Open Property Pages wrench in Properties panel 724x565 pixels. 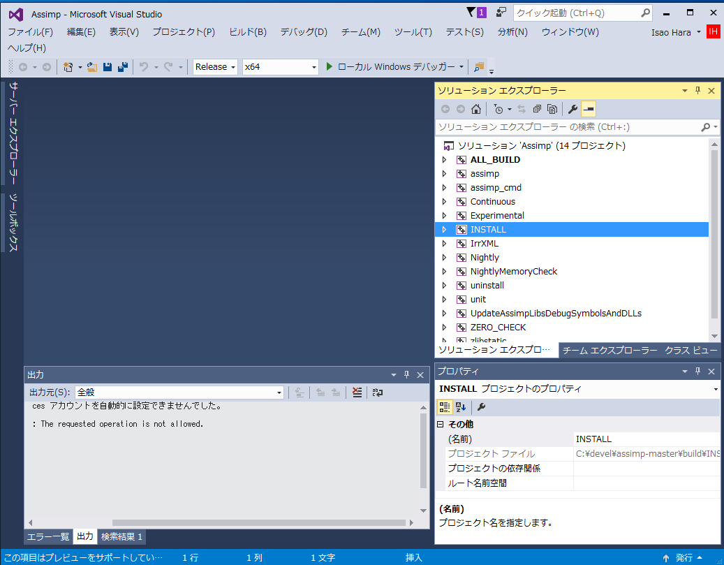(481, 407)
